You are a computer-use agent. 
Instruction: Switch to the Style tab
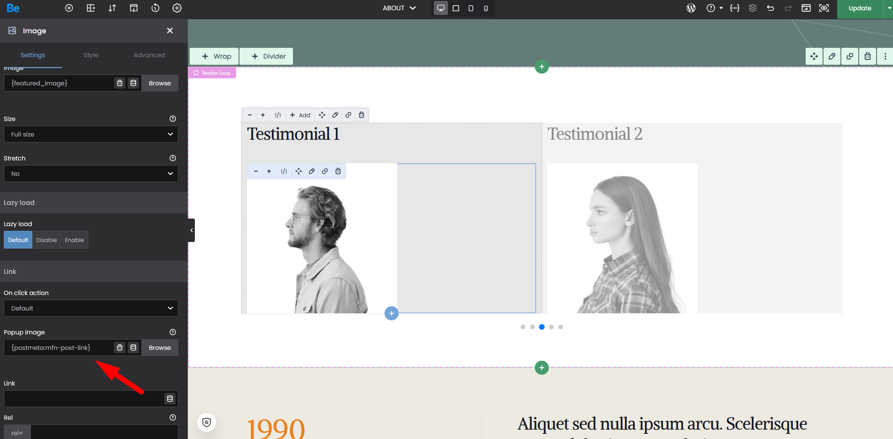(91, 55)
